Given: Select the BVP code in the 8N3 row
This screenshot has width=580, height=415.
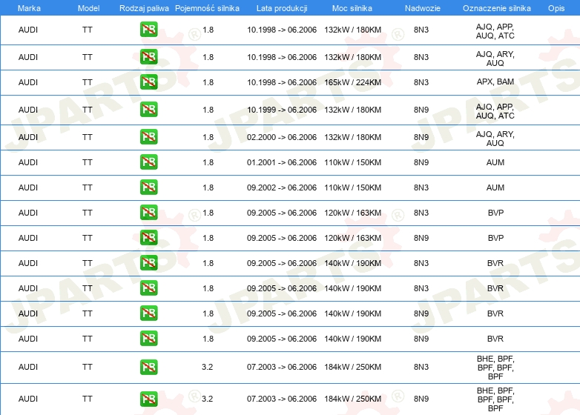Looking at the screenshot, I should click(x=495, y=213).
